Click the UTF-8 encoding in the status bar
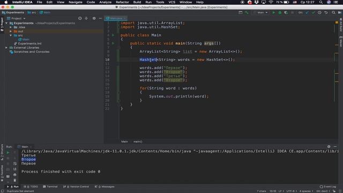 (x=291, y=191)
